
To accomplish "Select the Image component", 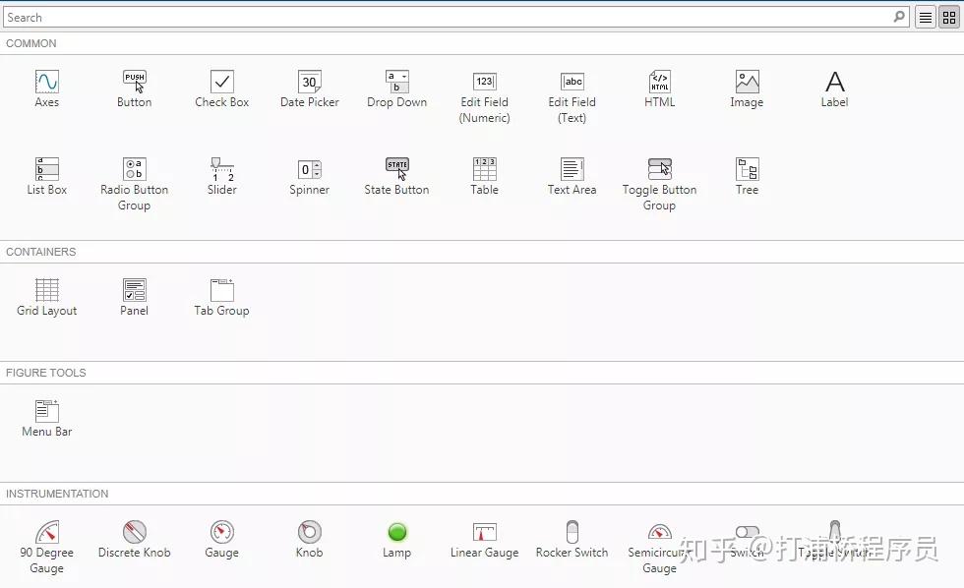I will [x=747, y=89].
